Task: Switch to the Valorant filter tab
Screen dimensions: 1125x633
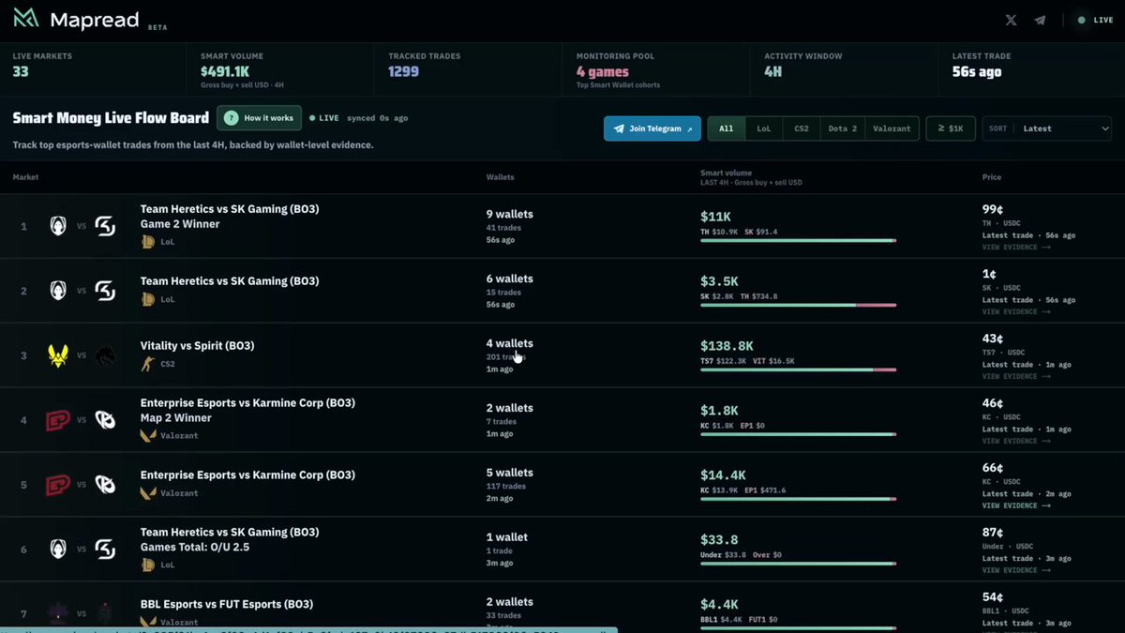Action: 892,128
